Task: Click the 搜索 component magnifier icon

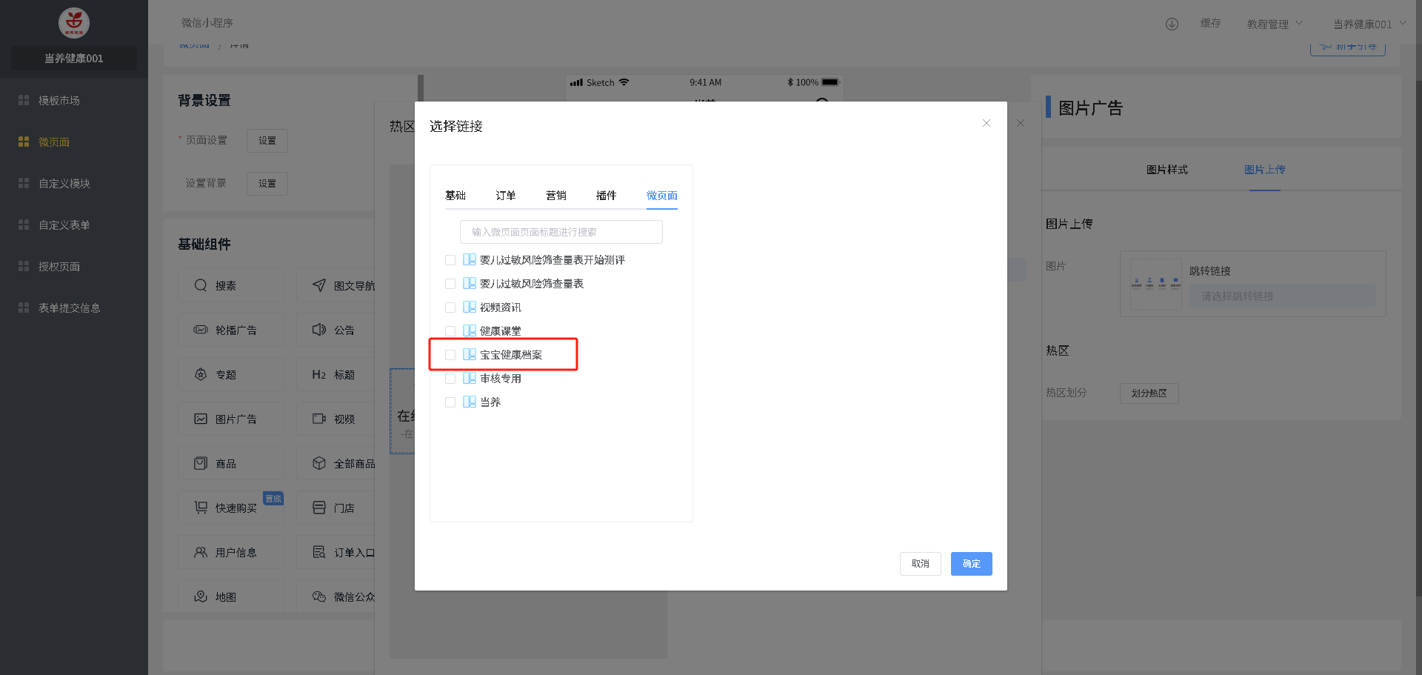Action: (x=201, y=285)
